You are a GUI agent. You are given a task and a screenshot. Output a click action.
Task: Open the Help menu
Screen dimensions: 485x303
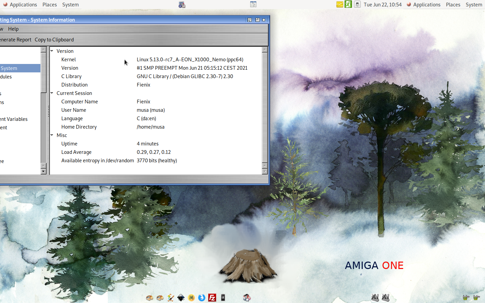pos(13,29)
